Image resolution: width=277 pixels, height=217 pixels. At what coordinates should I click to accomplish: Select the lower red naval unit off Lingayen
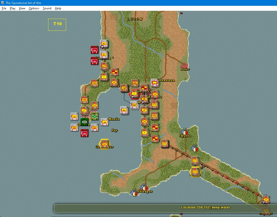(x=95, y=61)
